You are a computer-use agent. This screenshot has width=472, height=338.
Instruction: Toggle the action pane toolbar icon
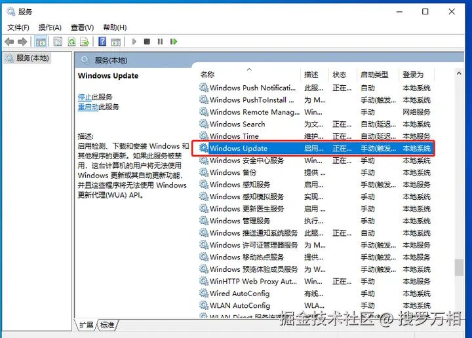pos(116,41)
